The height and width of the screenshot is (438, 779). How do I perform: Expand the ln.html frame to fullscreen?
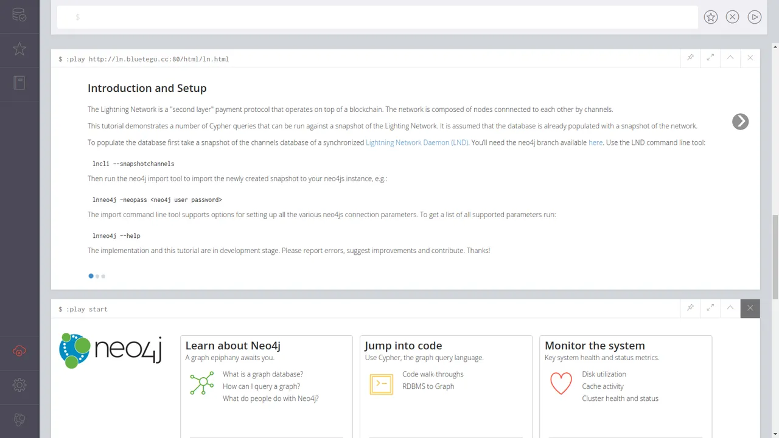(710, 58)
